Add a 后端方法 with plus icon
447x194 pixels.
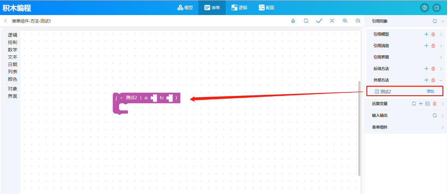click(x=426, y=69)
